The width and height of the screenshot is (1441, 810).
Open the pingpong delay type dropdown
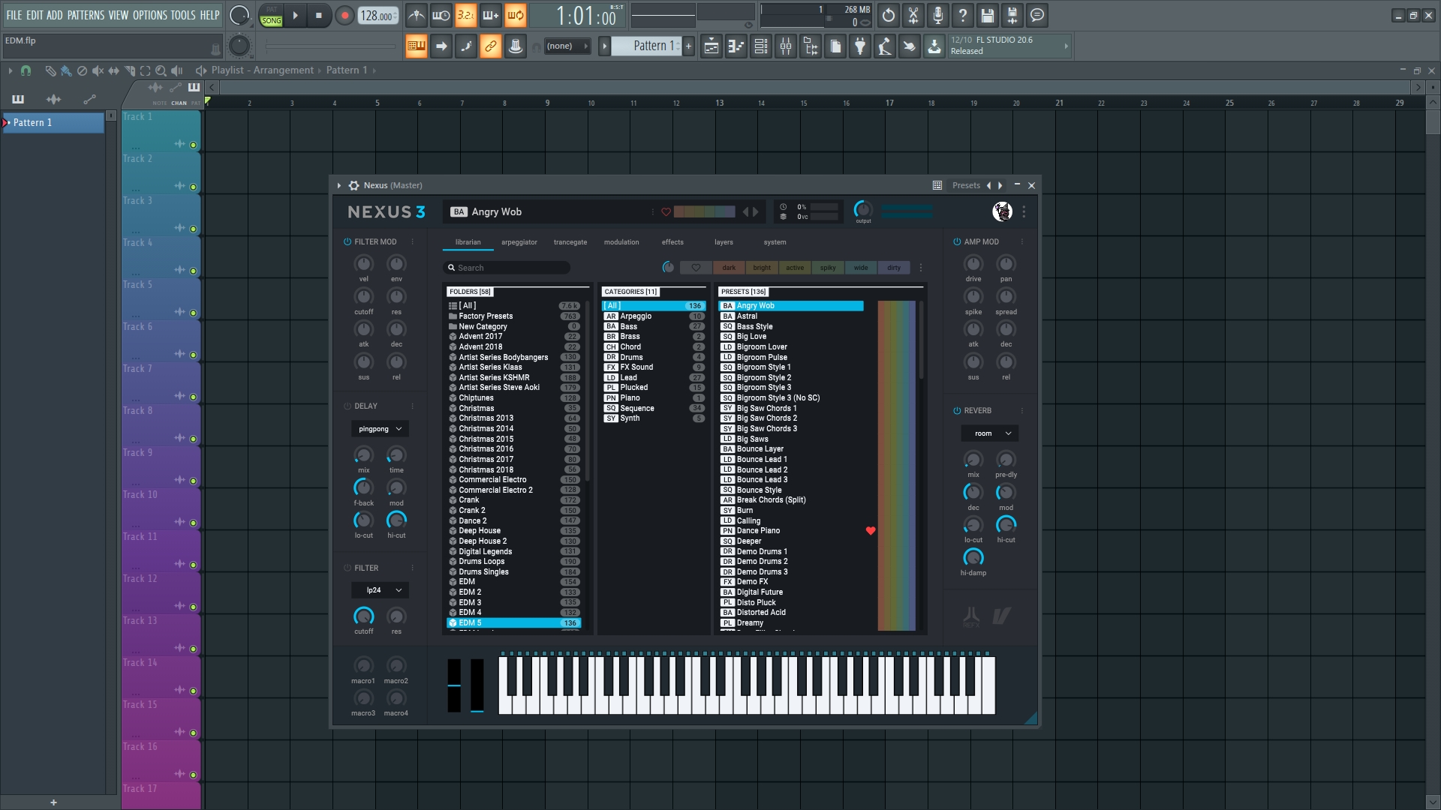coord(380,429)
